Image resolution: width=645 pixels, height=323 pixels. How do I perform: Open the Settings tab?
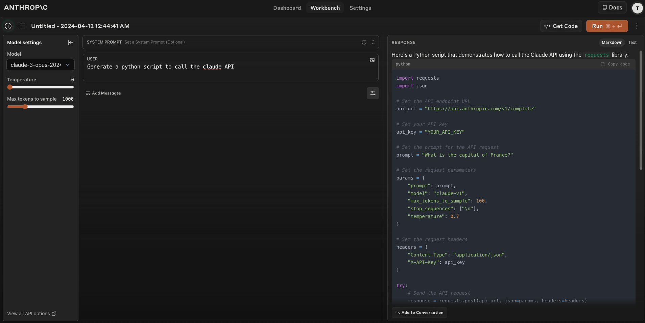pos(360,8)
